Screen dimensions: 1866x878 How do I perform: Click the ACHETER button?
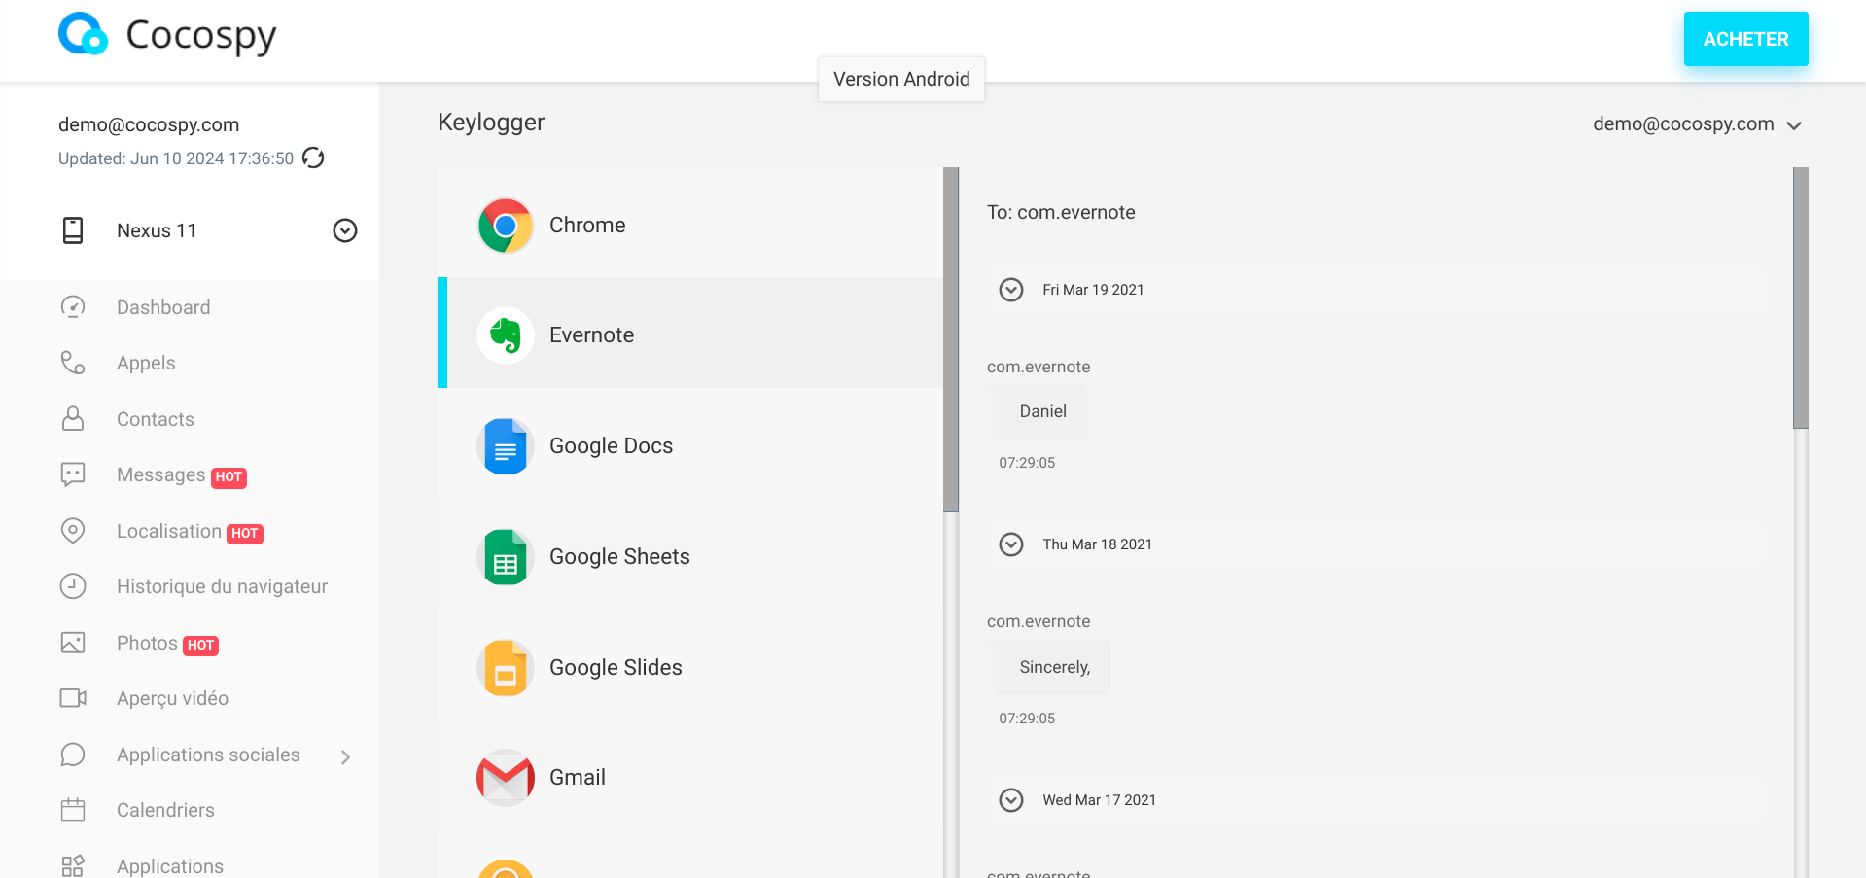[1745, 39]
